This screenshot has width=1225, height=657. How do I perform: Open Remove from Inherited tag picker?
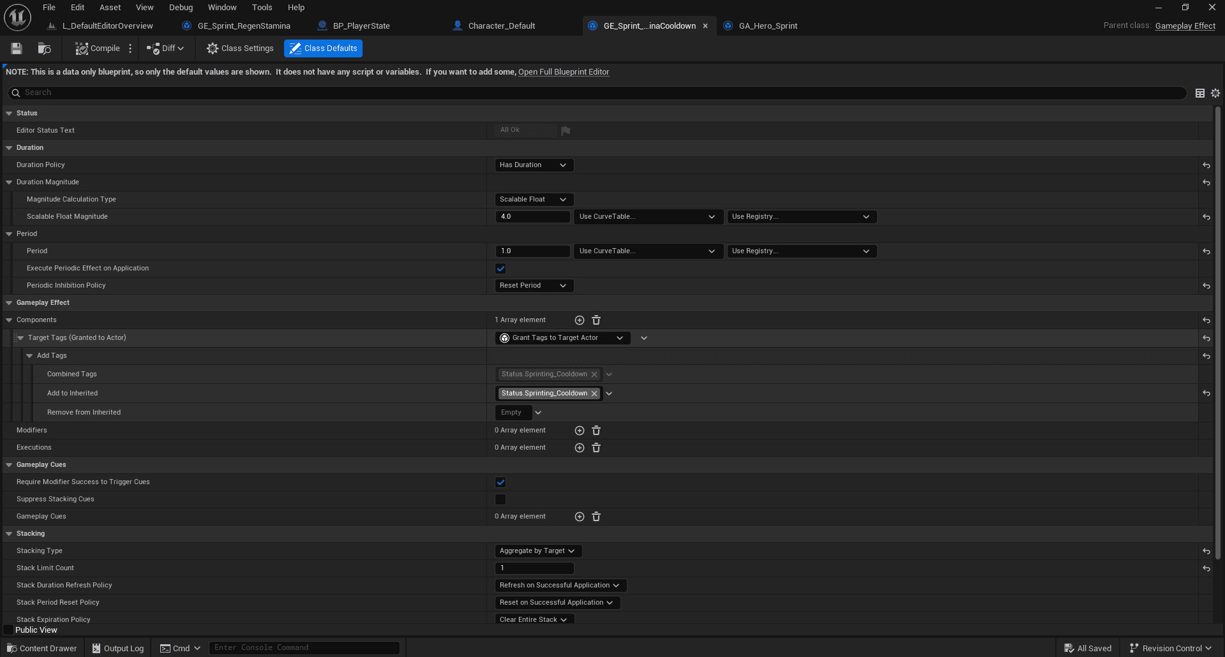click(538, 413)
